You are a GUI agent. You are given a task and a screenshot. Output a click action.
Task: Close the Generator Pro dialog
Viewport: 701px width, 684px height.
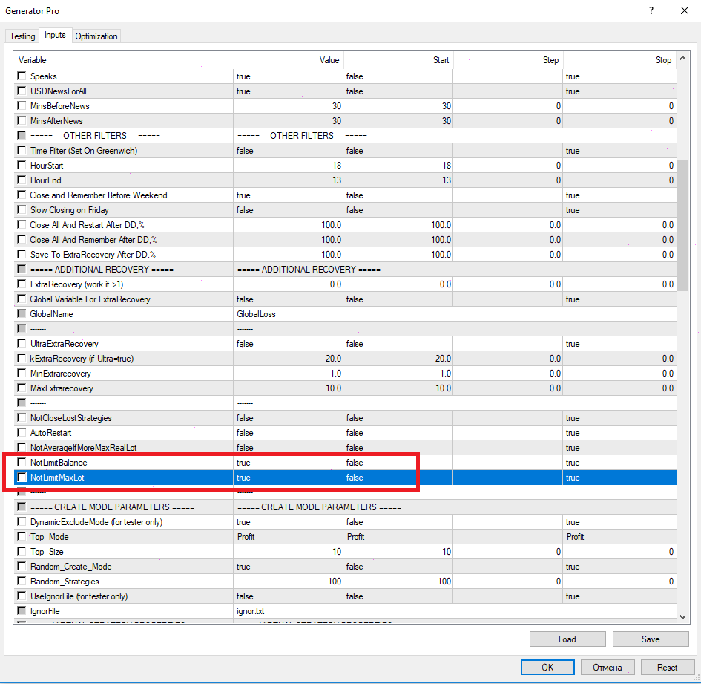(685, 10)
